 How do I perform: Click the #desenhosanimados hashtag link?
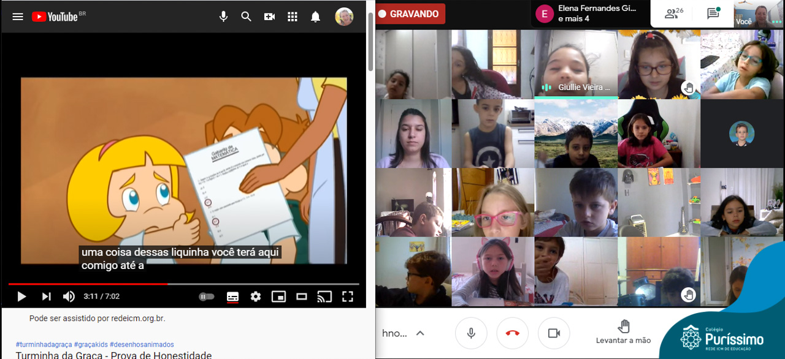(x=142, y=344)
